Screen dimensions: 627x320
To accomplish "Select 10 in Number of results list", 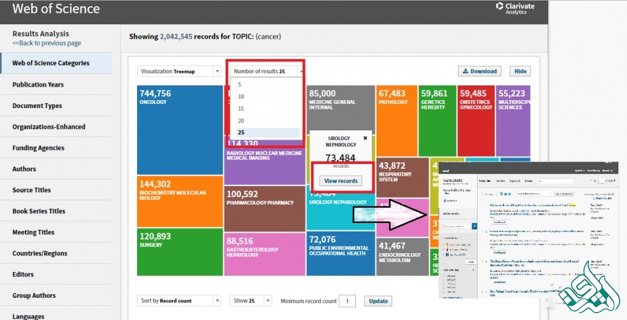I will pyautogui.click(x=241, y=96).
